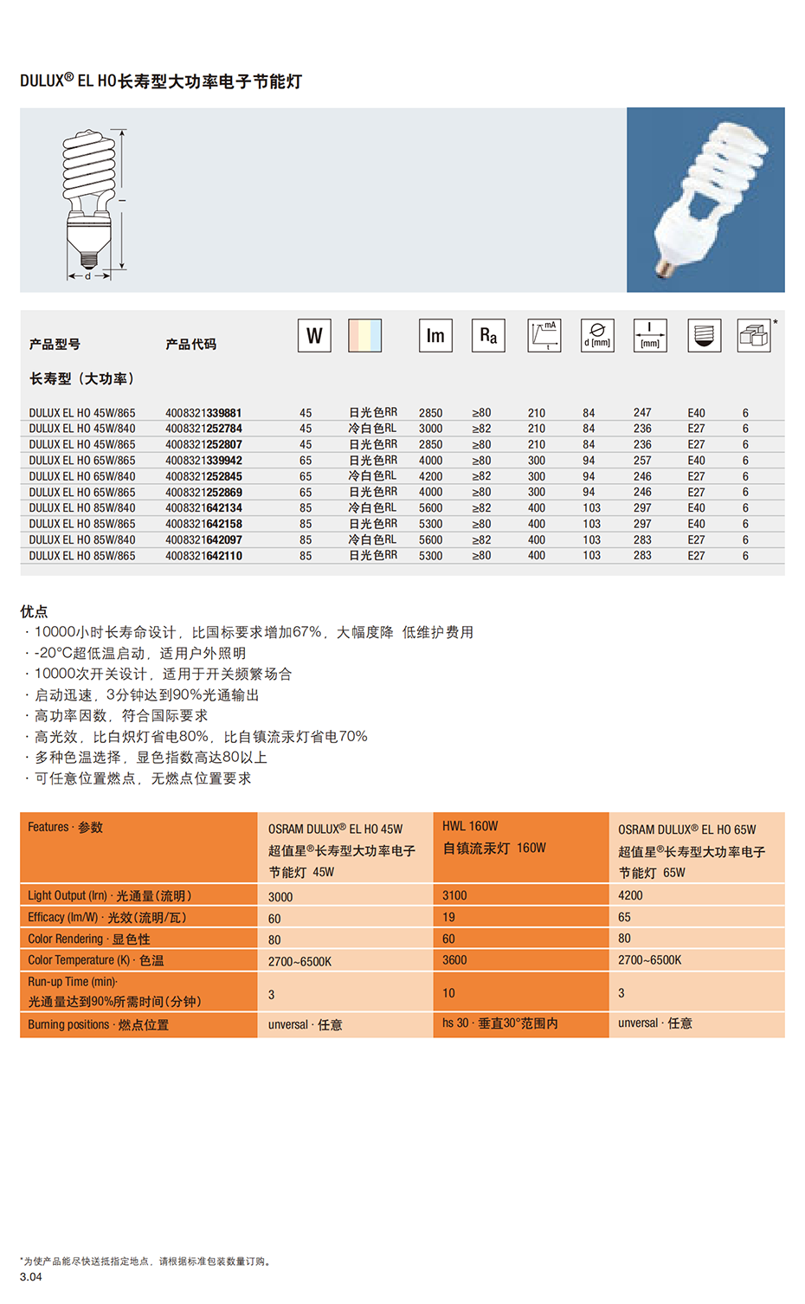Select product code 4008321252869
This screenshot has width=805, height=1304.
coord(203,492)
